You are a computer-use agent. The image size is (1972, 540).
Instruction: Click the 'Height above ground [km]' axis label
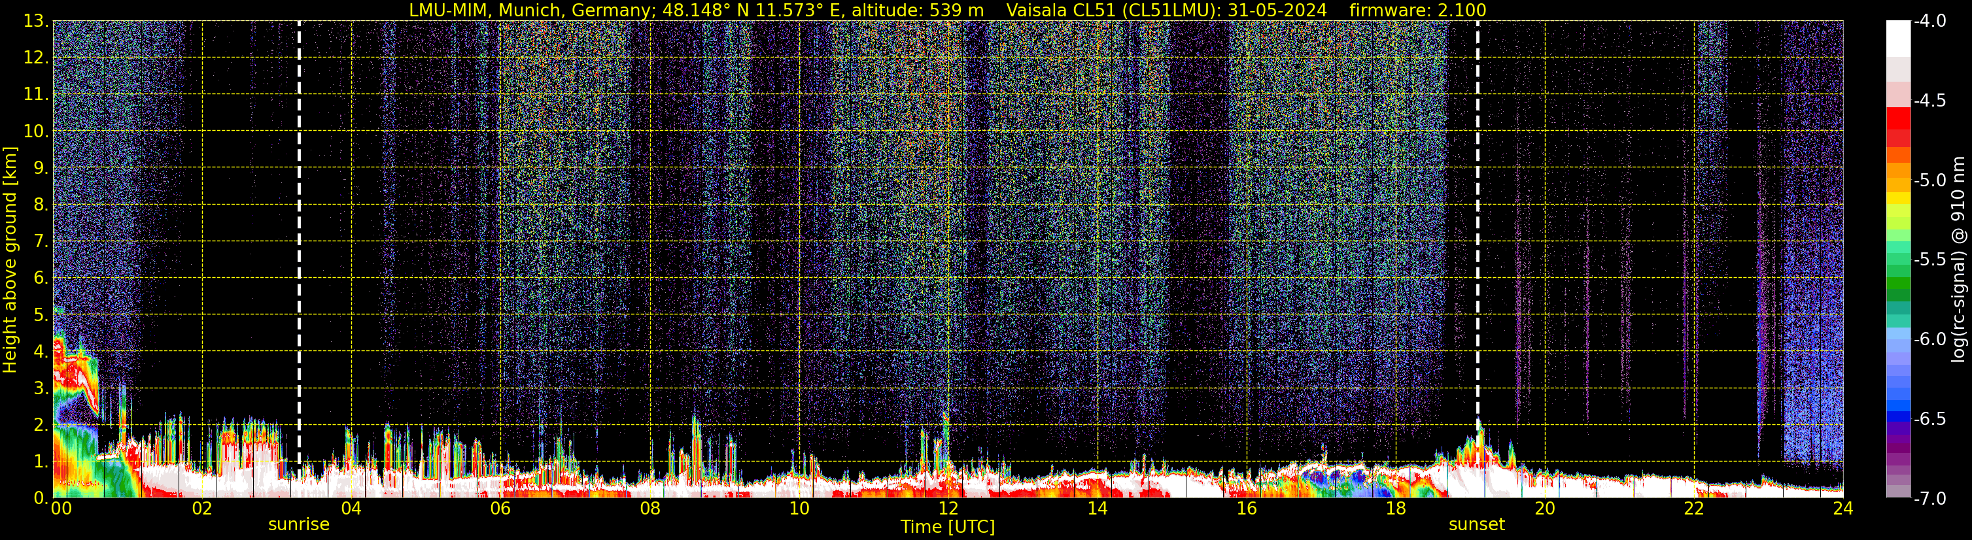(x=9, y=260)
